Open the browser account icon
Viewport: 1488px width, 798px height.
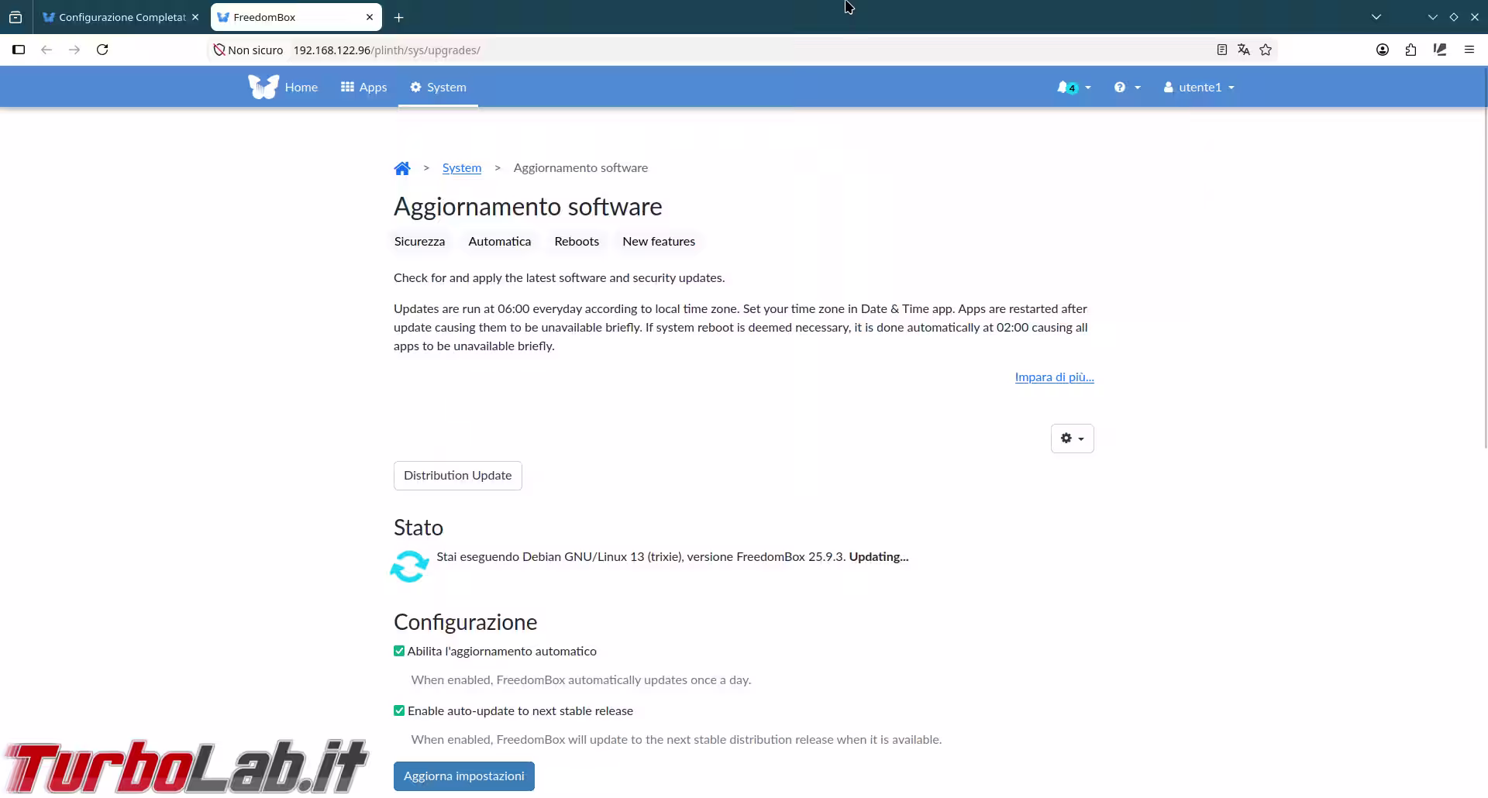point(1383,50)
